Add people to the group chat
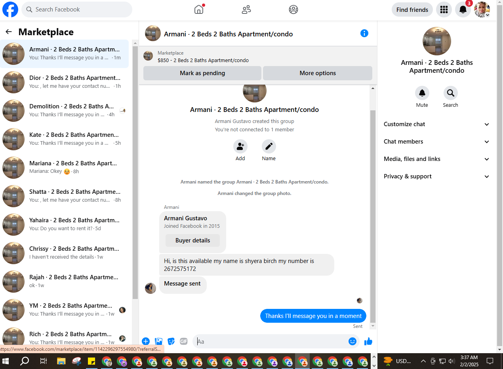Screen dimensions: 503x369 (x=240, y=147)
